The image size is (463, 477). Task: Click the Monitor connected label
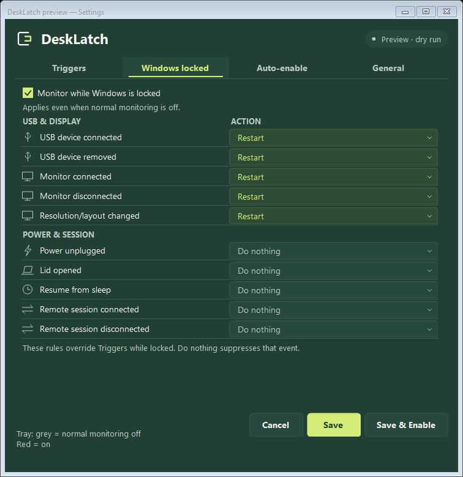[x=75, y=177]
